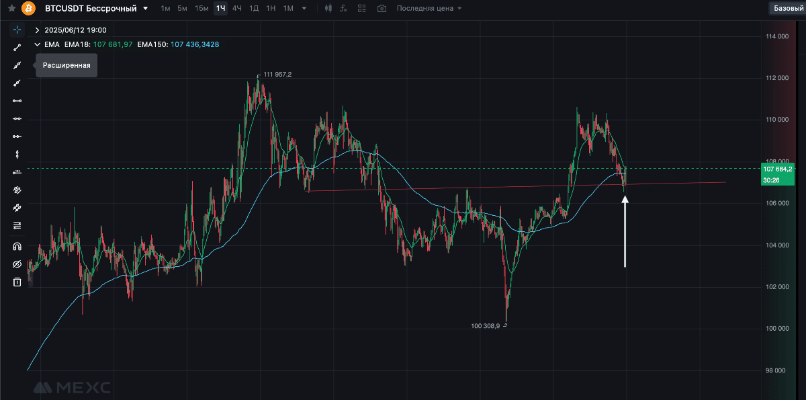
Task: Add BTCUSDT to favorites star
Action: [x=11, y=9]
